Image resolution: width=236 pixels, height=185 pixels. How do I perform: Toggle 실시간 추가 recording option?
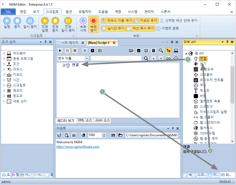point(113,28)
